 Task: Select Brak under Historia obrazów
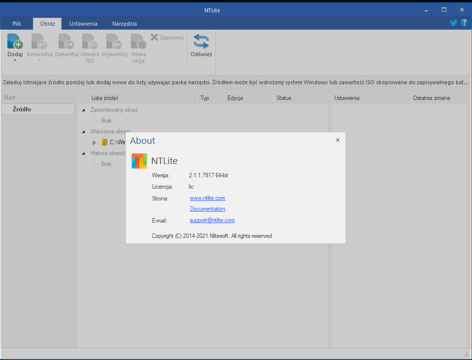(107, 164)
